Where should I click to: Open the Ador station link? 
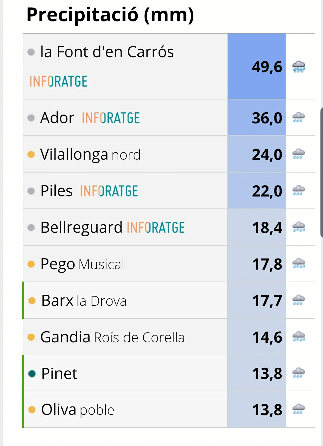[x=57, y=118]
